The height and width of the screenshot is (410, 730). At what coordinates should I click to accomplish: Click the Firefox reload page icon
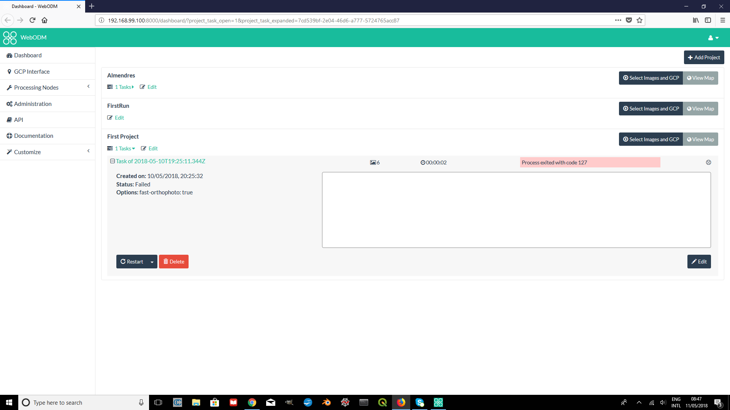pyautogui.click(x=32, y=20)
